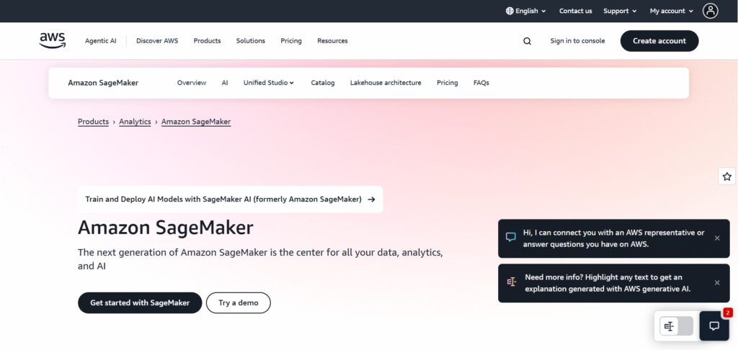Expand the Support dropdown menu
The width and height of the screenshot is (738, 350).
[x=620, y=11]
